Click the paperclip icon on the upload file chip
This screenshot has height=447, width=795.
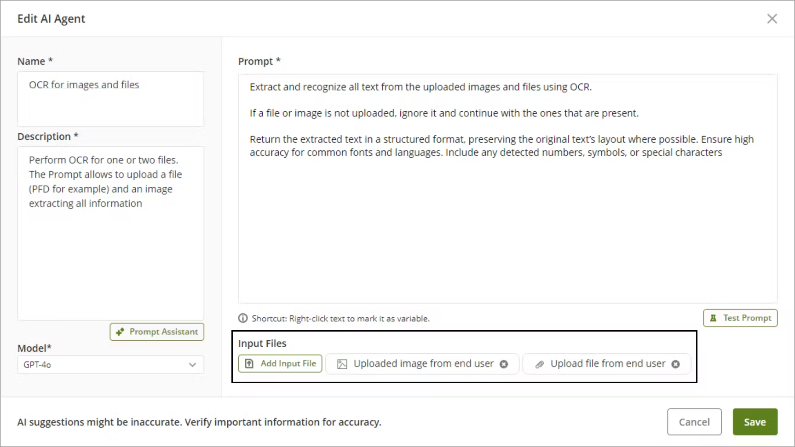[x=539, y=364]
